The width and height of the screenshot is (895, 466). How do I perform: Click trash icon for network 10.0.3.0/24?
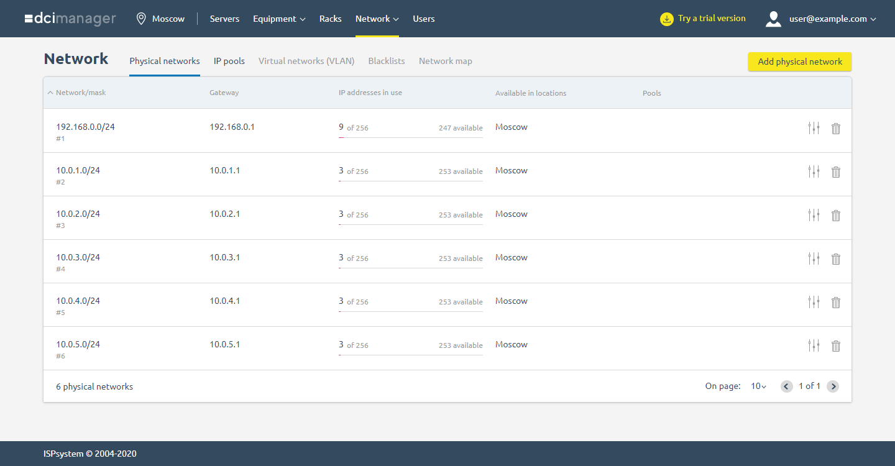point(836,259)
